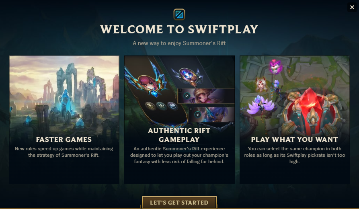Click the blue-eyed yordle champion emblem
The height and width of the screenshot is (209, 359).
188,75
